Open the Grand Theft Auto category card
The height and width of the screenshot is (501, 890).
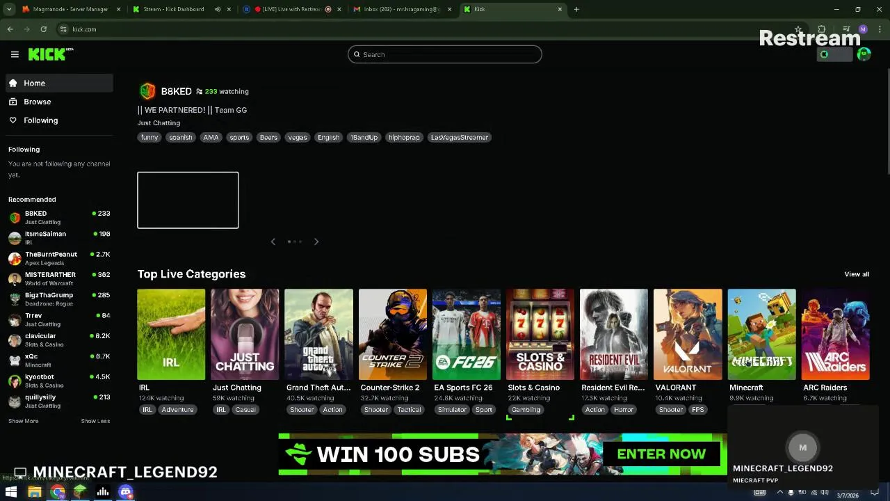coord(318,335)
